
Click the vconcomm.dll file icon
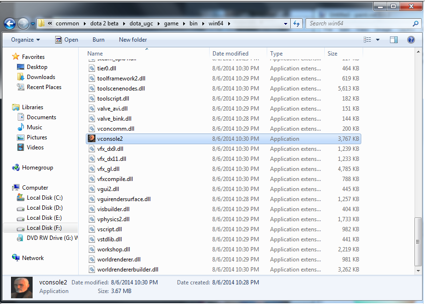tap(92, 128)
